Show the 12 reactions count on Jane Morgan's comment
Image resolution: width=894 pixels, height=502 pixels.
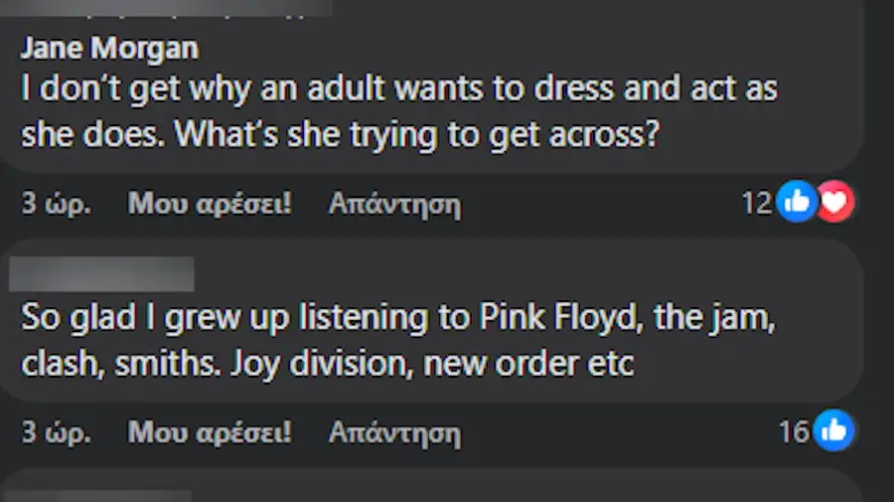point(756,203)
